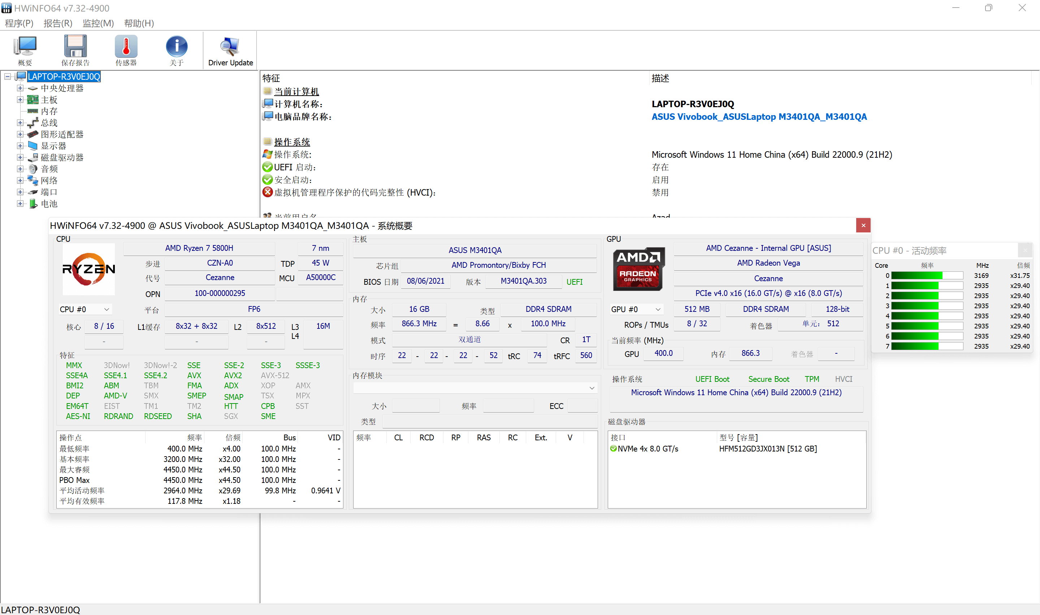Screen dimensions: 1040x615
Task: Click the AMD Ryzen 7 5800H name field
Action: [x=199, y=248]
